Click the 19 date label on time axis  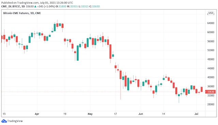pos(65,114)
